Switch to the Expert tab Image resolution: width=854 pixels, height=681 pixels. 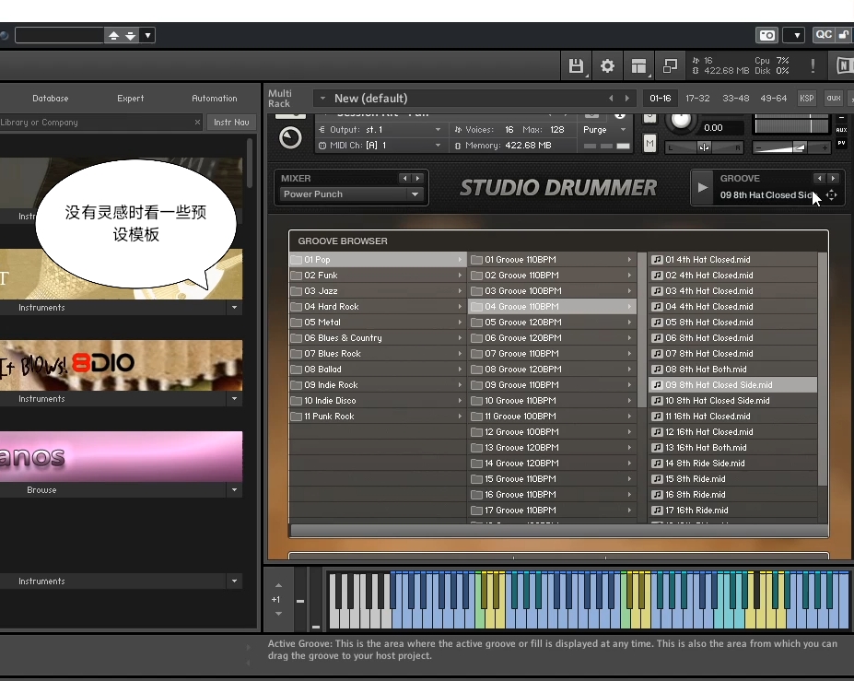pyautogui.click(x=130, y=98)
